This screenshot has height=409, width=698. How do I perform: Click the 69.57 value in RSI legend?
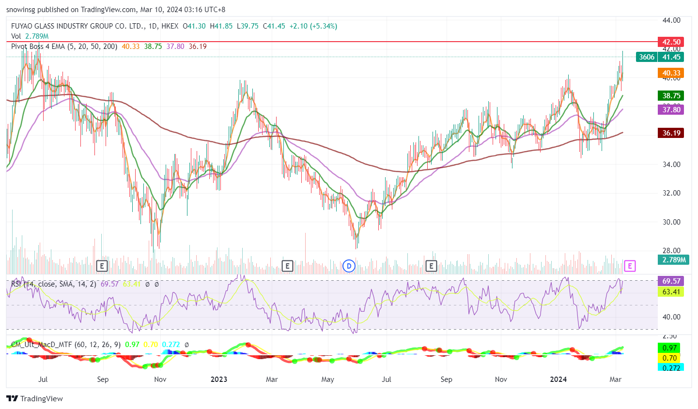pyautogui.click(x=109, y=284)
